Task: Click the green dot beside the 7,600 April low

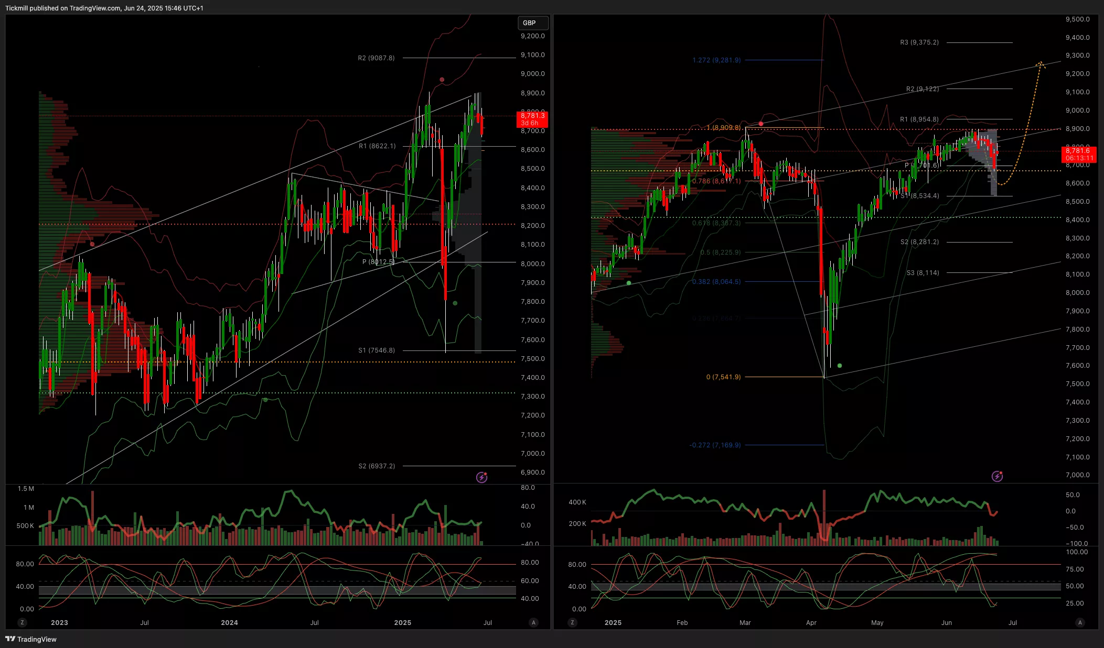Action: tap(840, 366)
